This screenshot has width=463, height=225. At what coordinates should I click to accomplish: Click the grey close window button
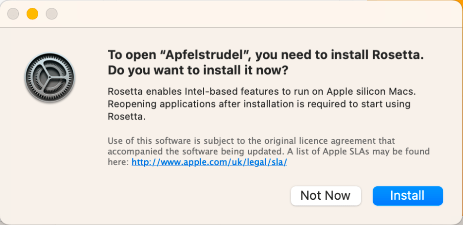point(13,14)
